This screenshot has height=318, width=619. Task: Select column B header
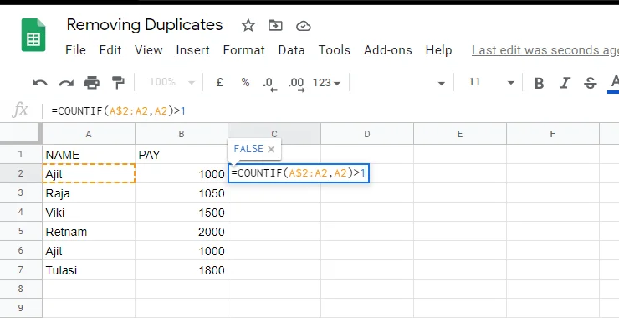[182, 134]
